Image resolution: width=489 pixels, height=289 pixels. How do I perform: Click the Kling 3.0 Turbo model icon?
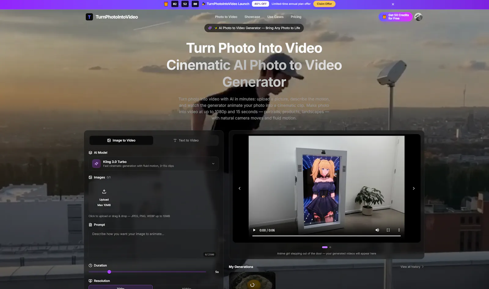(96, 164)
